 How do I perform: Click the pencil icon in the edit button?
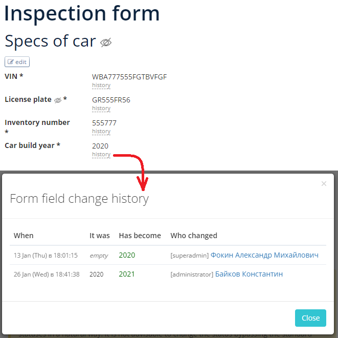pos(11,62)
